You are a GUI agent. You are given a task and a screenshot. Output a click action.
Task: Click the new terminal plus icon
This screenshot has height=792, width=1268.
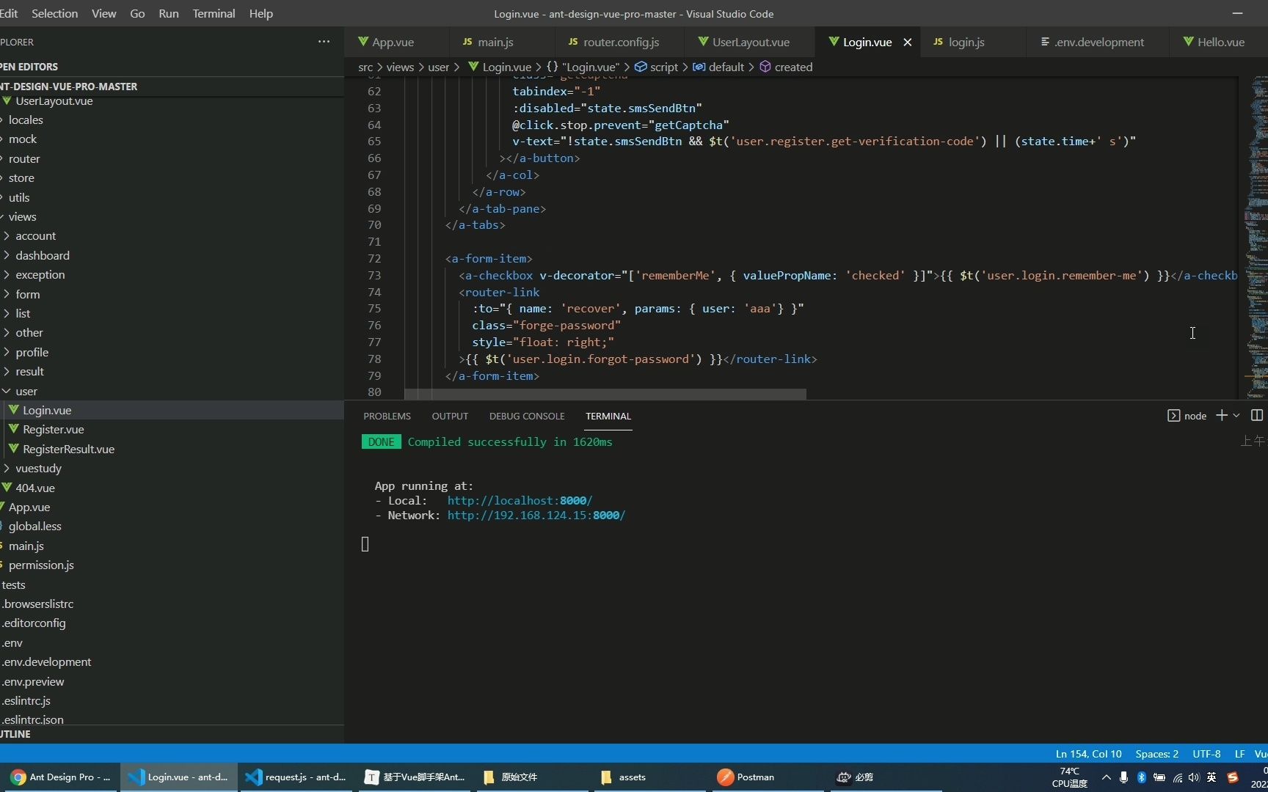pyautogui.click(x=1221, y=416)
